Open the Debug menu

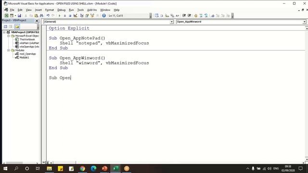pos(61,10)
